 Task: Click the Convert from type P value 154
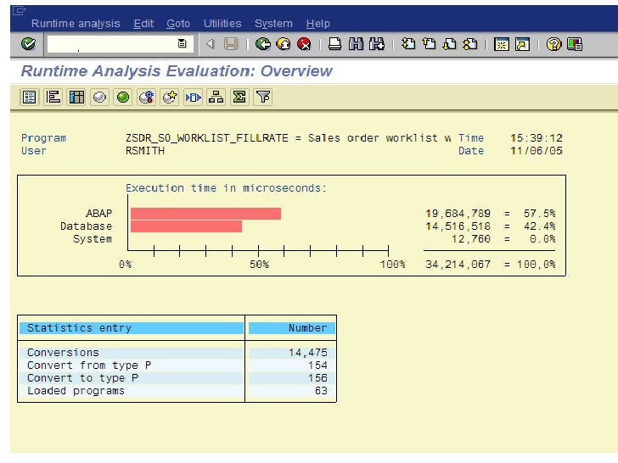coord(317,365)
